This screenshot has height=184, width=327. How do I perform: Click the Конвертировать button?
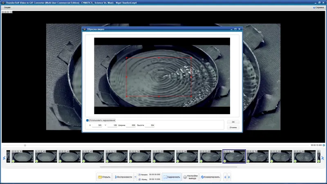point(210,177)
